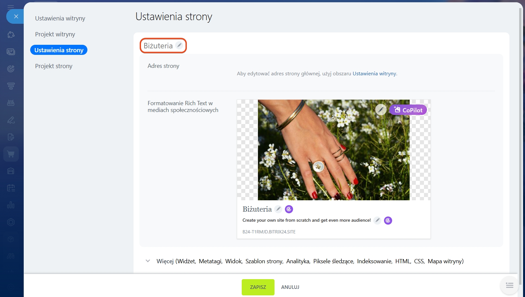Open the shopping cart icon in left sidebar
525x297 pixels.
[11, 154]
